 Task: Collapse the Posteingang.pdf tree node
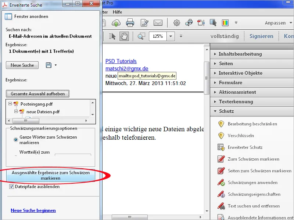pyautogui.click(x=10, y=103)
